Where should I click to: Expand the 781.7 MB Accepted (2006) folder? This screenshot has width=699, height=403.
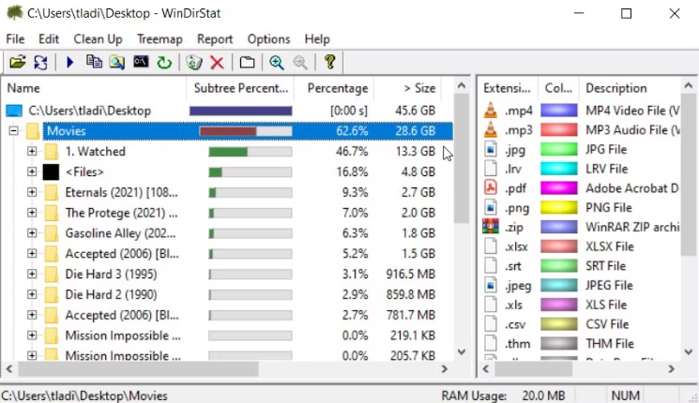click(x=32, y=315)
